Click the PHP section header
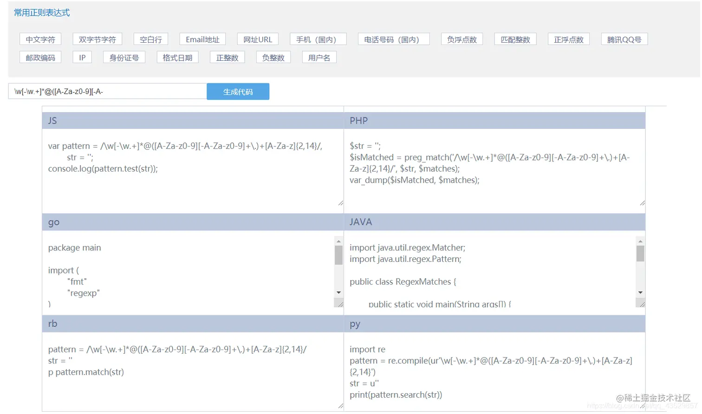The image size is (702, 414). (x=494, y=121)
